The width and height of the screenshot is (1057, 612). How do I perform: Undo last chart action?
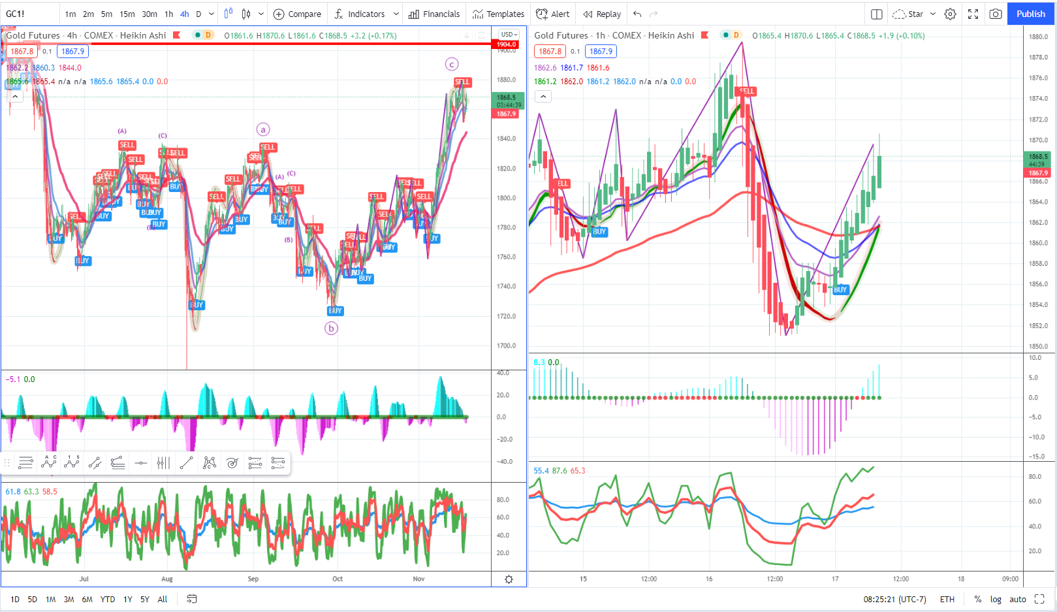637,14
